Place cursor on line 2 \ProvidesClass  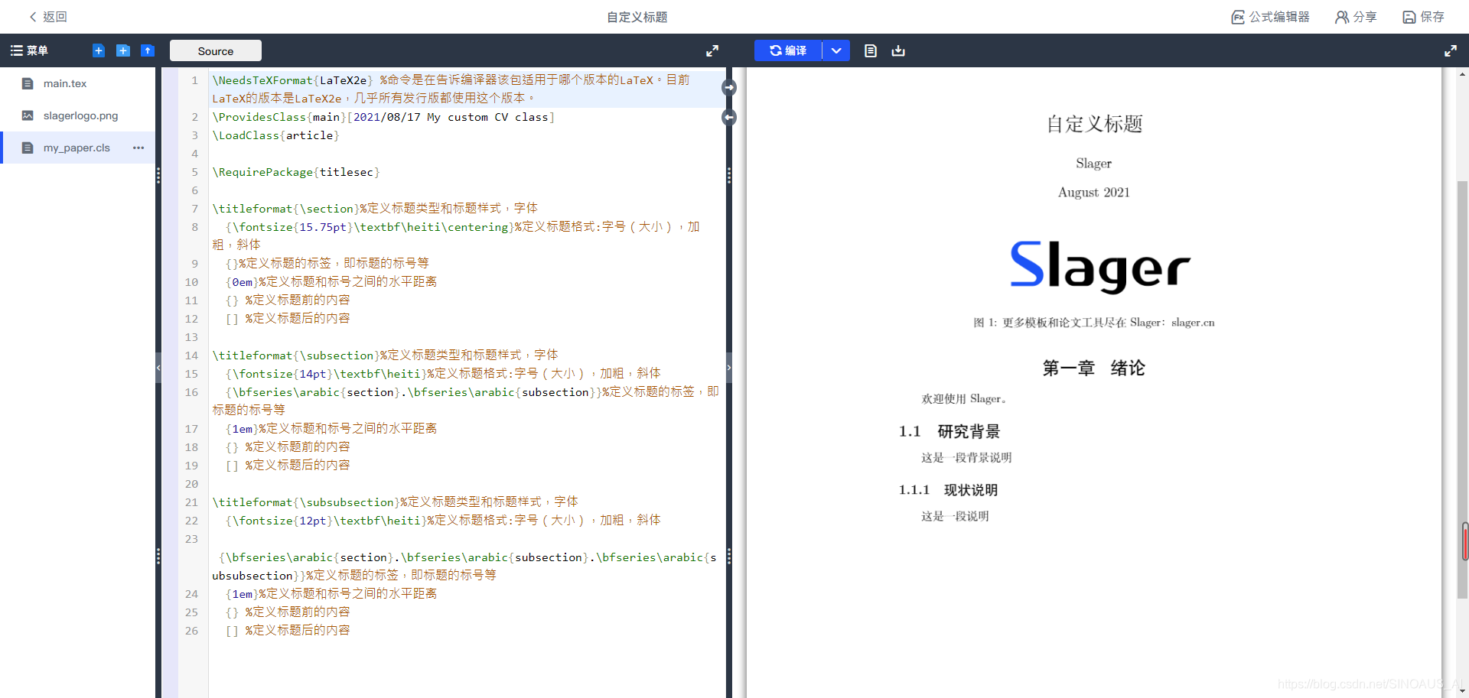[x=383, y=117]
